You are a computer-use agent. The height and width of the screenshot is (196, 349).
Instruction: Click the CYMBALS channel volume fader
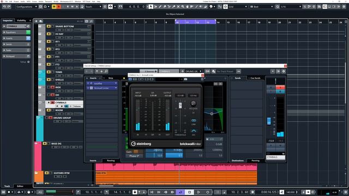[x=269, y=121]
